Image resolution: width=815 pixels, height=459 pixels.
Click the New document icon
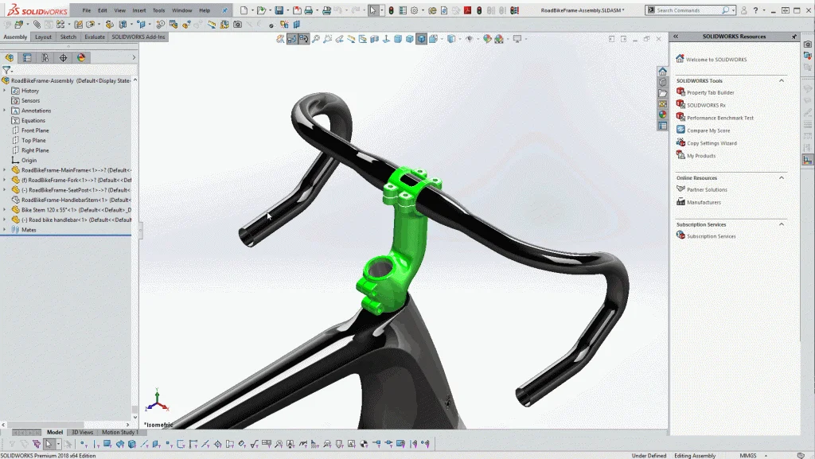pos(244,10)
